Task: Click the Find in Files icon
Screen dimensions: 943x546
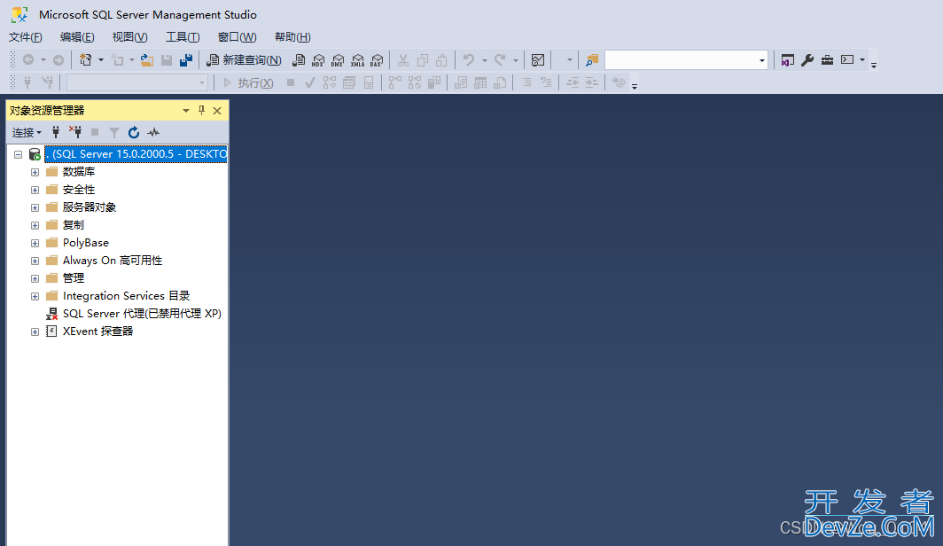Action: [592, 60]
